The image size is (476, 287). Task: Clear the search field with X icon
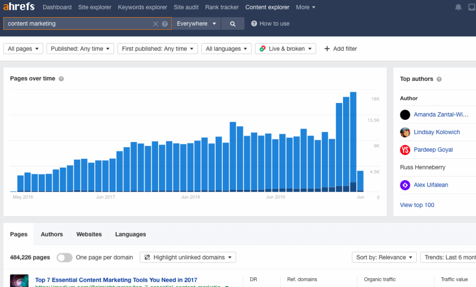pos(156,24)
